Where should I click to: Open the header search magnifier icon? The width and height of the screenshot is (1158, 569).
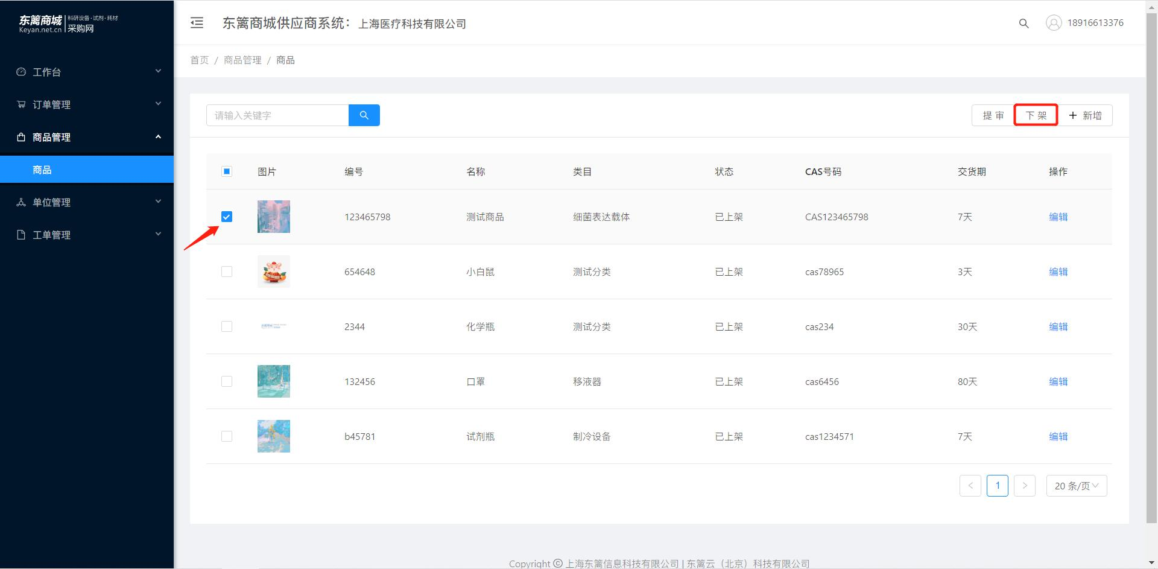point(1024,24)
